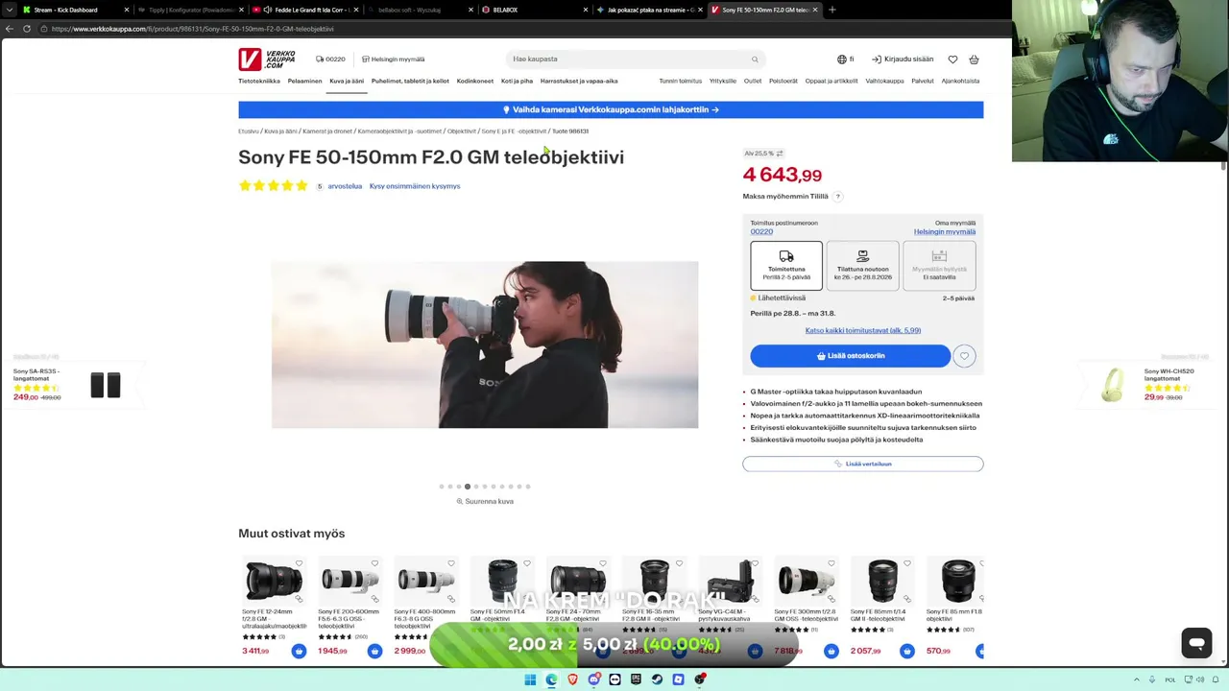Favorite the Sony FE 12-24mm heart
Screen dimensions: 1229x691
(299, 563)
